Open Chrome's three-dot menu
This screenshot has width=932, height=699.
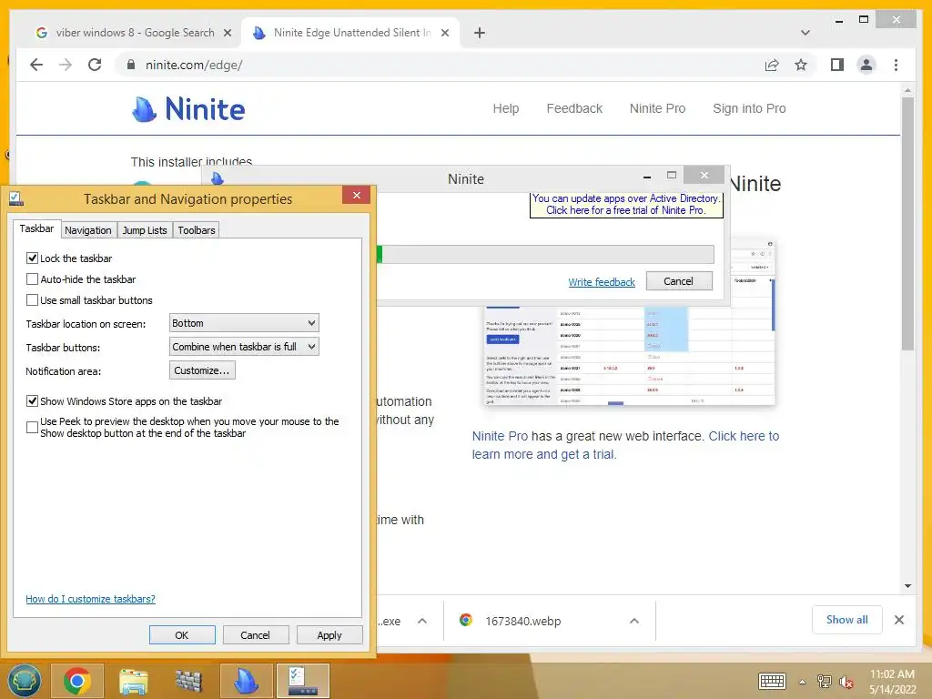896,65
